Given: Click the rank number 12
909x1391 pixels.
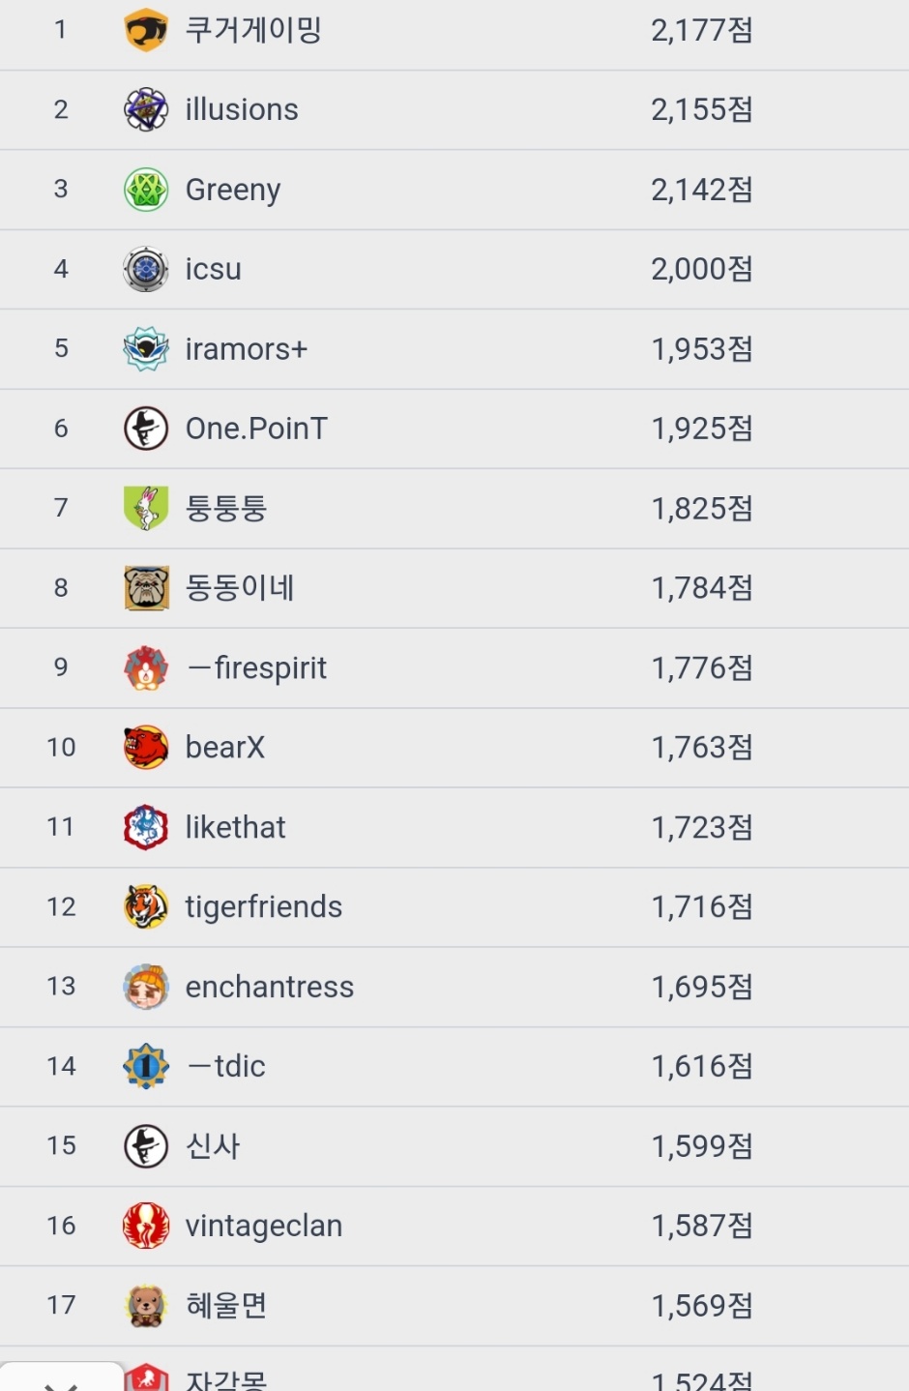Looking at the screenshot, I should point(61,906).
